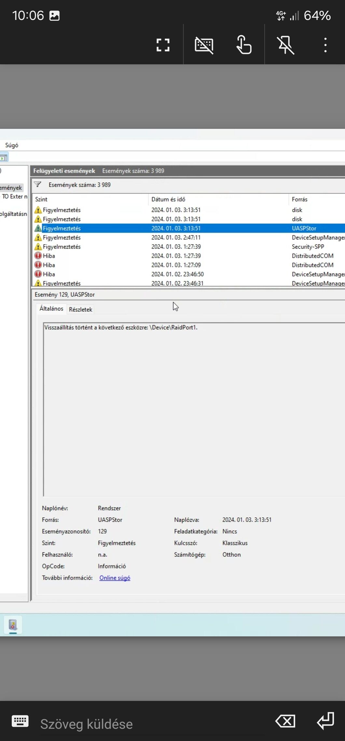Open the Súgó menu
This screenshot has height=741, width=345.
click(x=12, y=145)
